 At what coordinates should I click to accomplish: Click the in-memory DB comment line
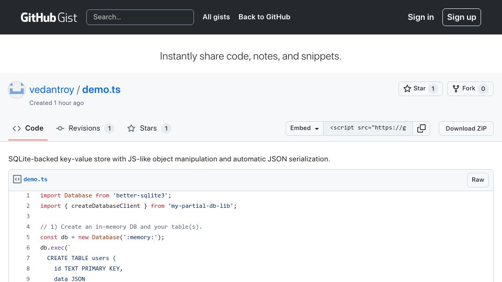coord(121,227)
